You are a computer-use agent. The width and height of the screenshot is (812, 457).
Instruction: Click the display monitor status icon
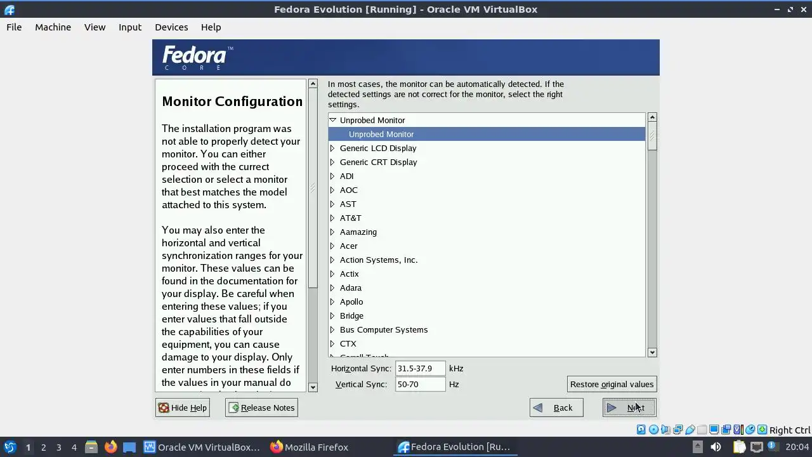714,430
